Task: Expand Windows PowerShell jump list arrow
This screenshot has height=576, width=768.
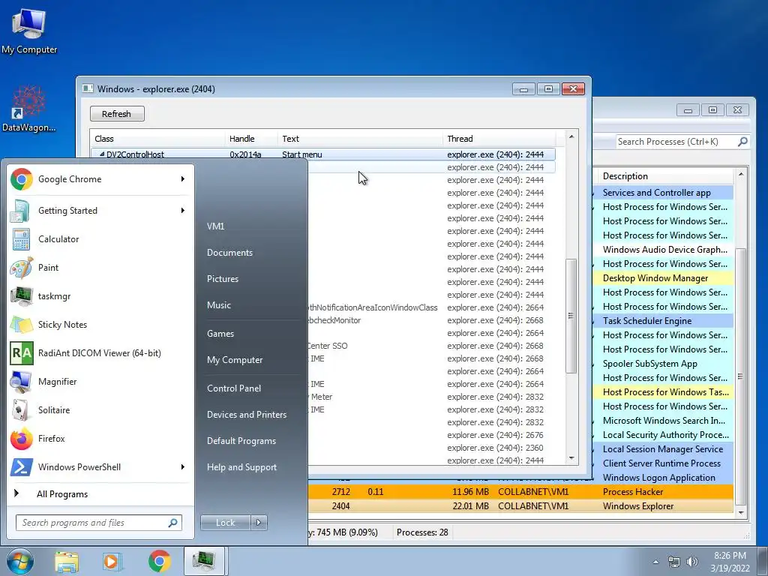Action: (x=183, y=467)
